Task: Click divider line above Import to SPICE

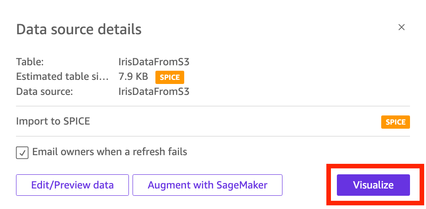Action: pyautogui.click(x=213, y=106)
